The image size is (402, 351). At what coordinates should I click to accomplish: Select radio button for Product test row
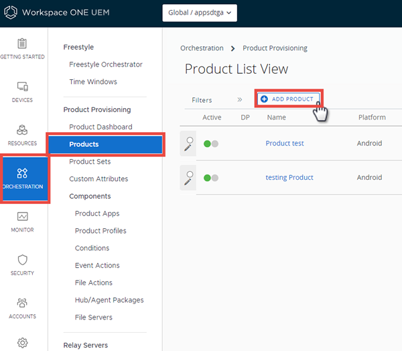(190, 140)
